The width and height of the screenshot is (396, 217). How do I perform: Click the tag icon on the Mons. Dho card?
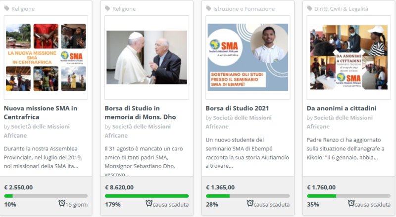(108, 9)
